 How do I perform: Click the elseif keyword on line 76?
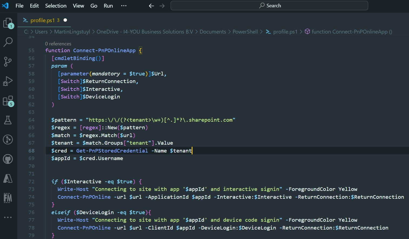click(x=61, y=213)
